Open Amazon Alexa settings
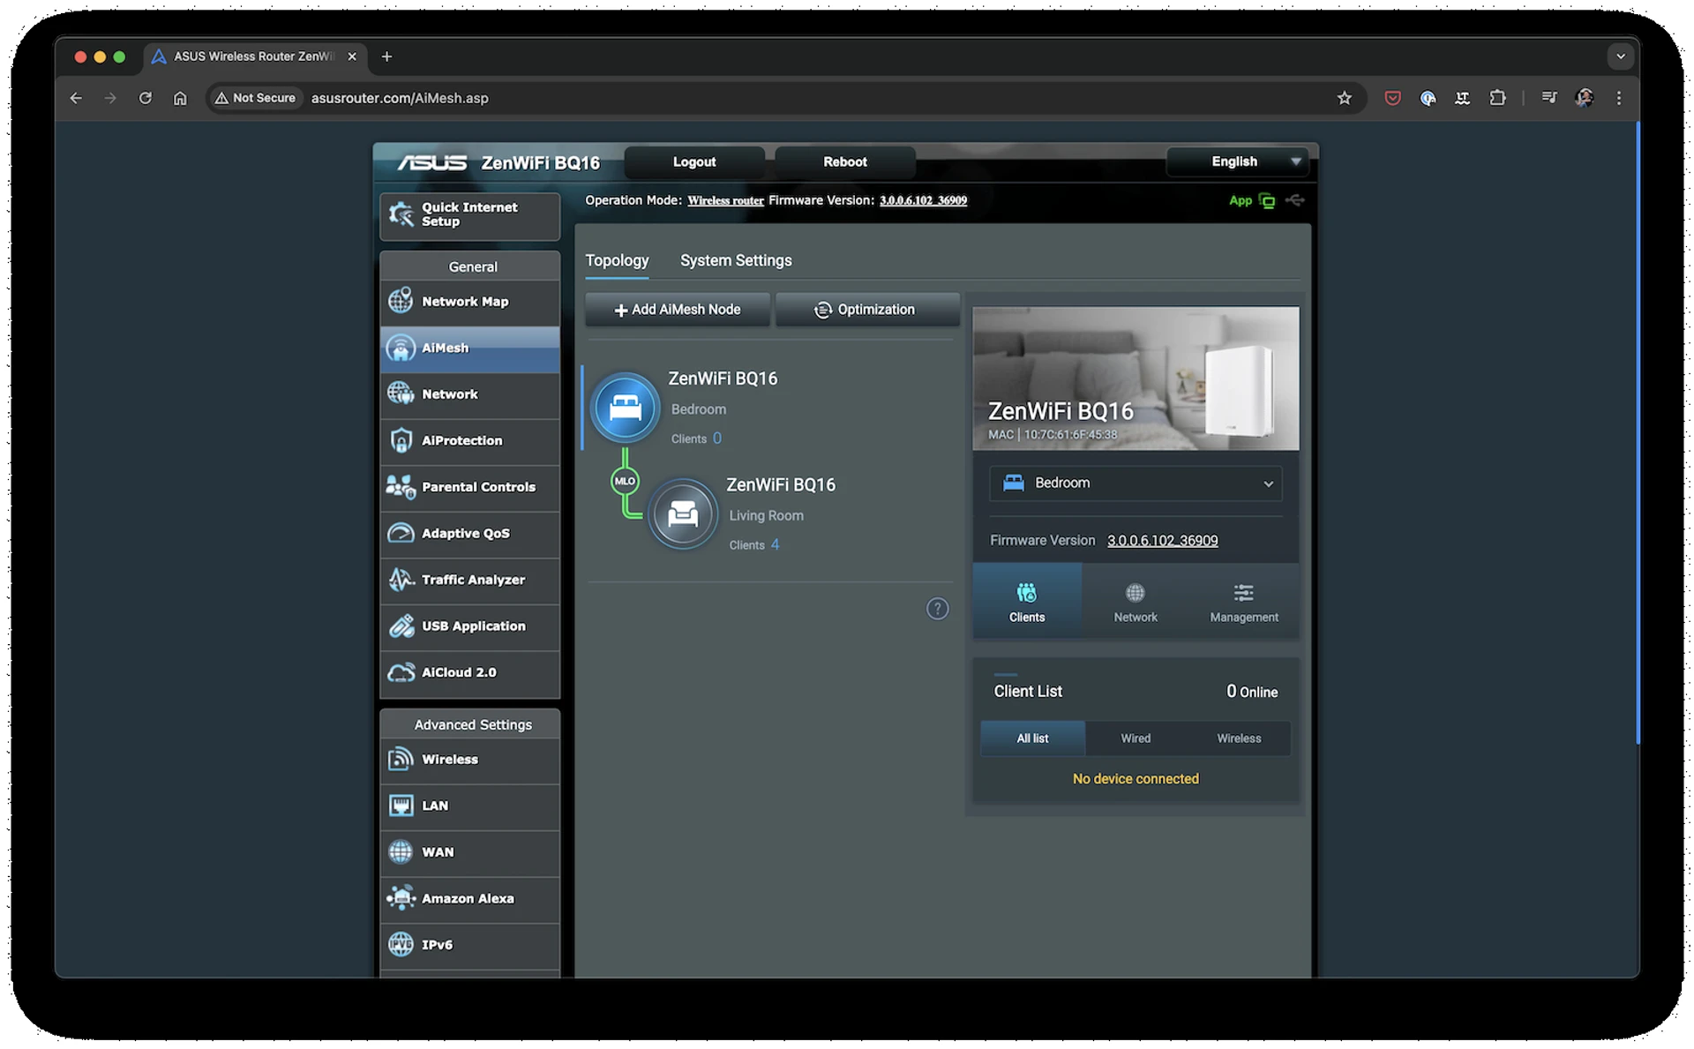This screenshot has width=1694, height=1049. click(x=469, y=899)
